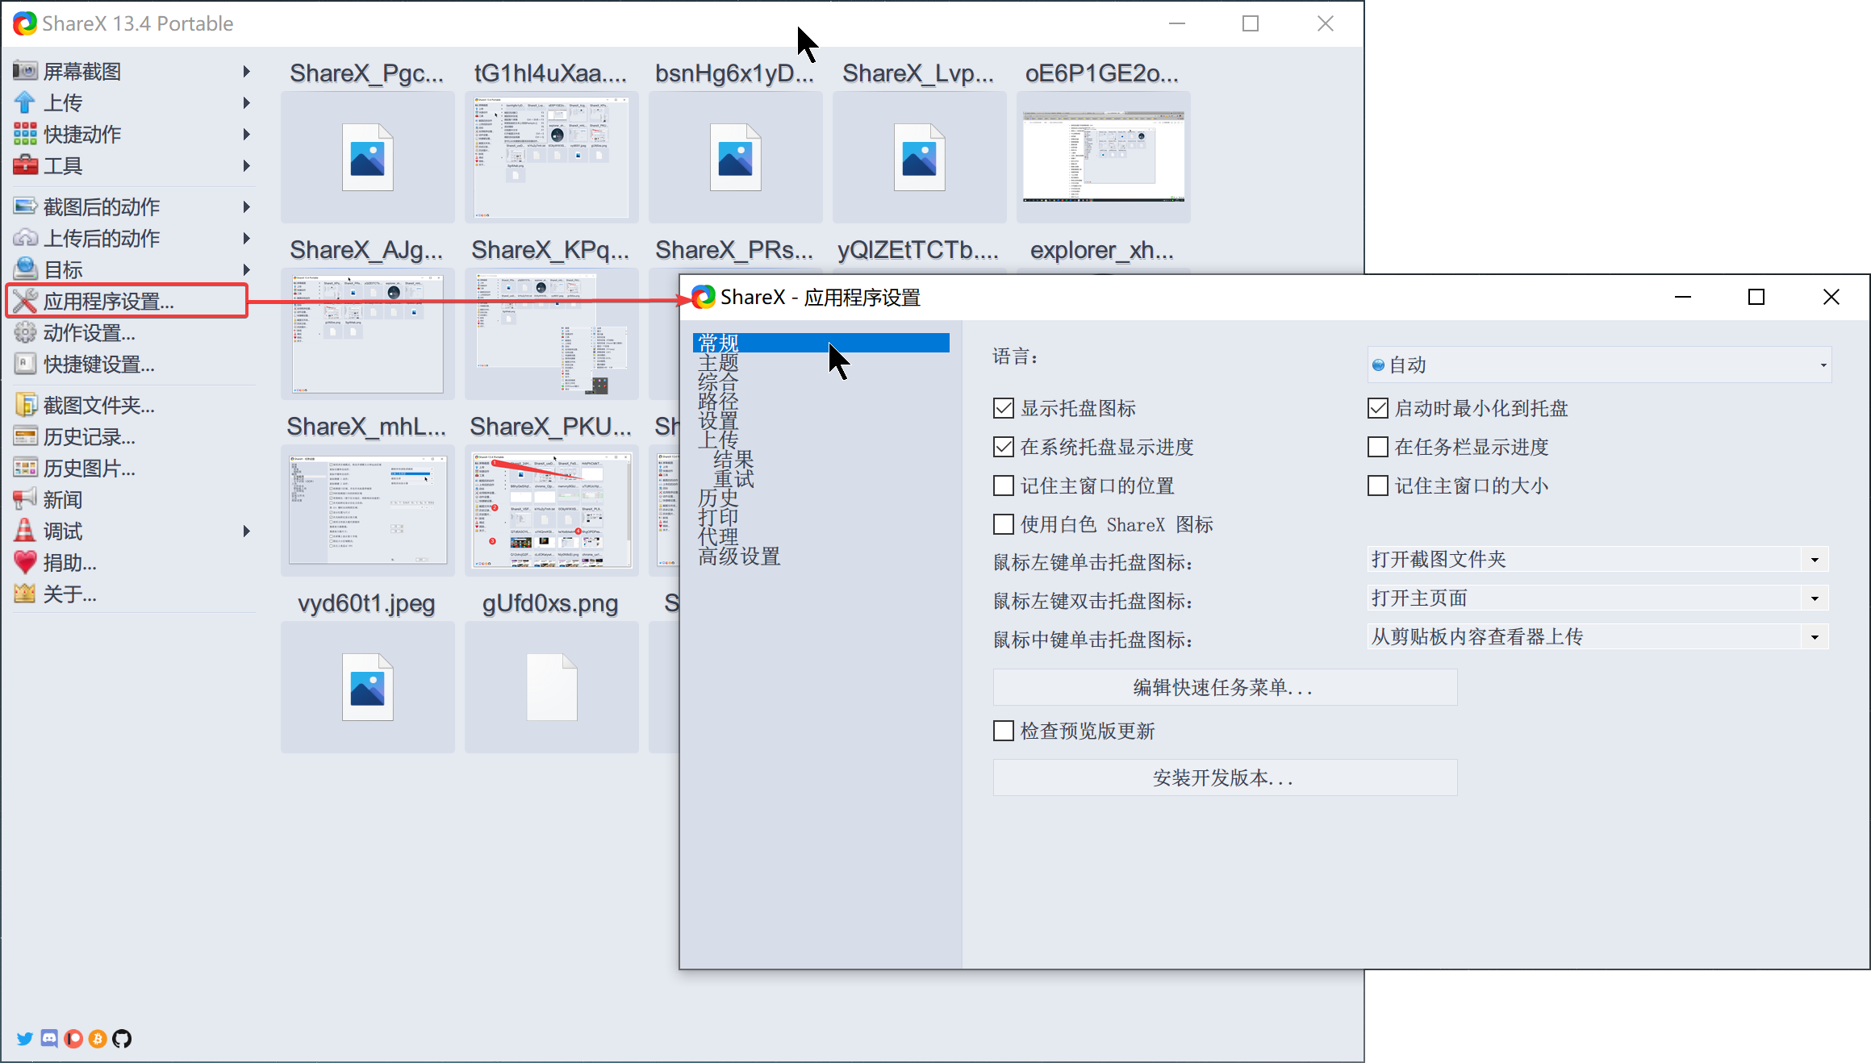Open 鼠标左键双击托盘图标 dropdown
Screen dimensions: 1871x1063
[1597, 598]
